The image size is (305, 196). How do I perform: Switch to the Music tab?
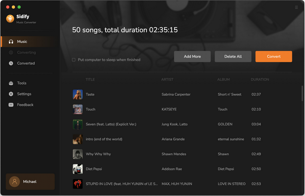pos(30,42)
